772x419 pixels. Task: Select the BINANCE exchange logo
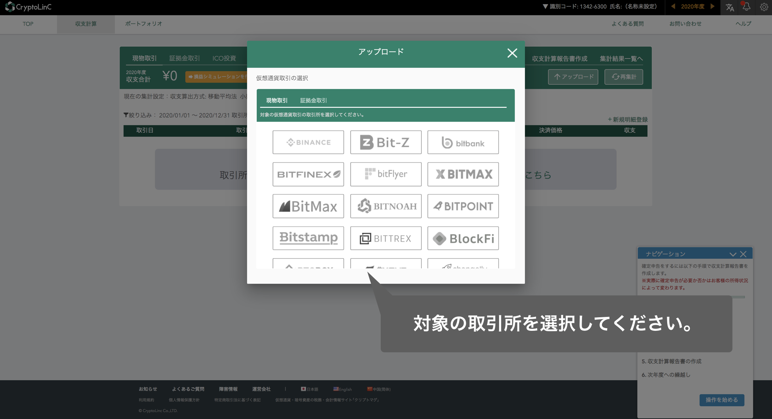[x=308, y=142]
